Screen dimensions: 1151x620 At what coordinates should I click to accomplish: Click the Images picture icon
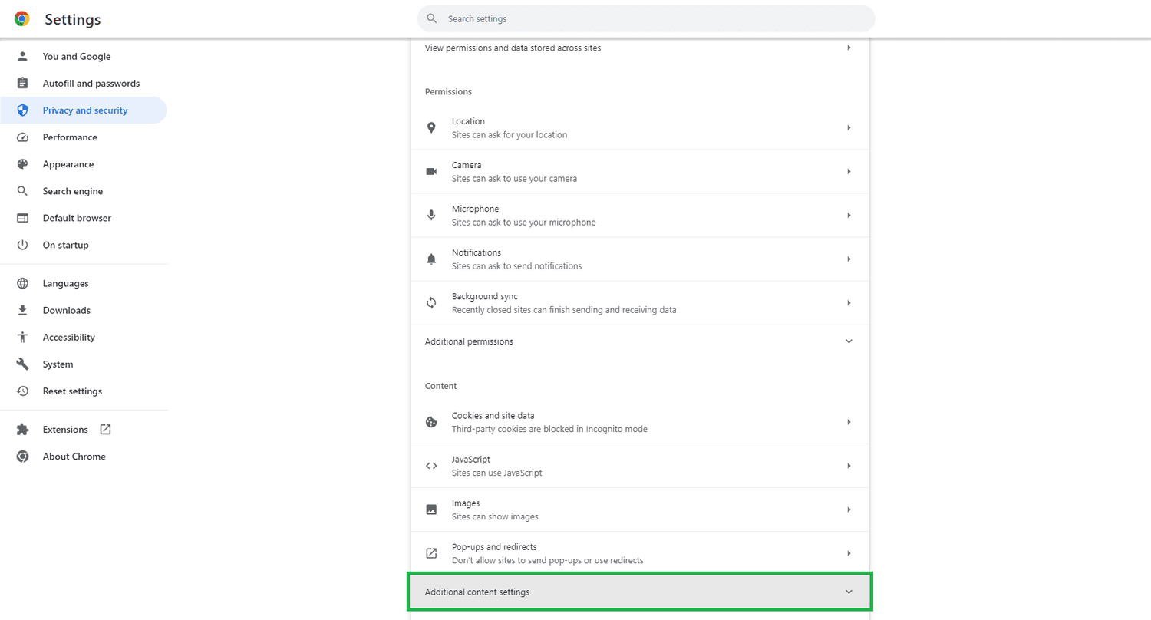click(431, 510)
